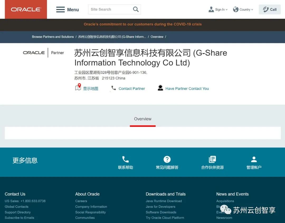Open the Menu label
The image size is (285, 223).
coord(73,10)
